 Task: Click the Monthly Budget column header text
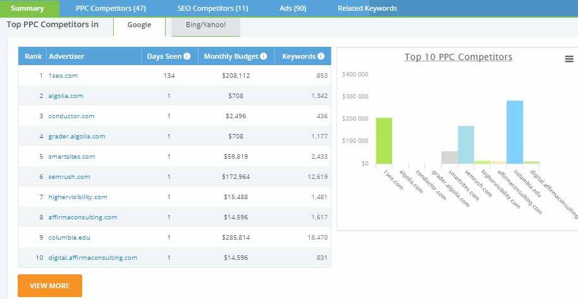click(x=231, y=56)
